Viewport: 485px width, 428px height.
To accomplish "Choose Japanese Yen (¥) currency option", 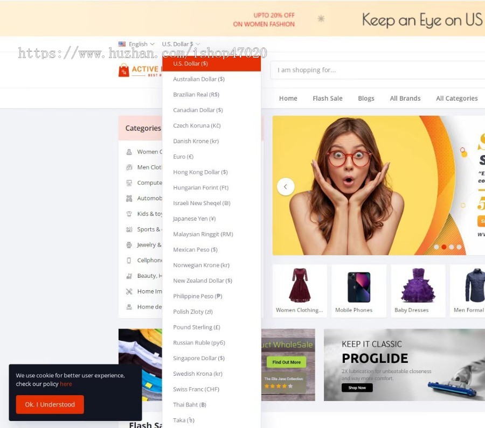I will (x=194, y=219).
